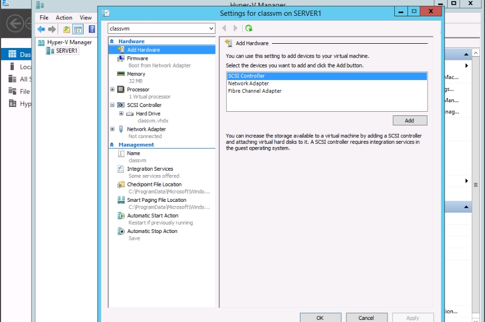Click the green refresh icon in Settings

point(249,28)
